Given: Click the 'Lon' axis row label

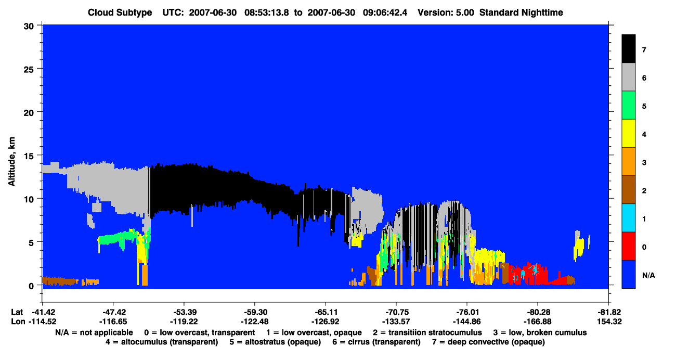Looking at the screenshot, I should coord(17,322).
